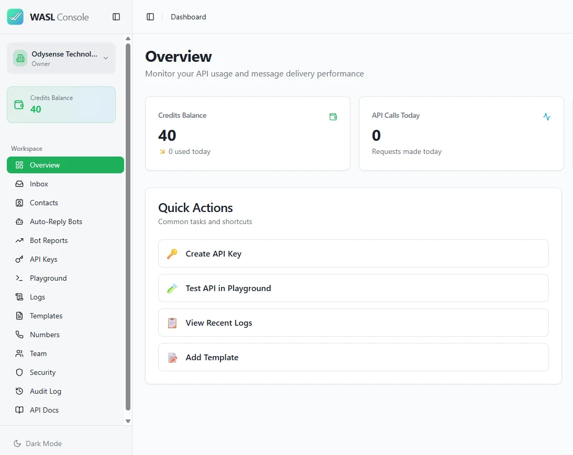
Task: Open API Keys page
Action: coord(65,259)
